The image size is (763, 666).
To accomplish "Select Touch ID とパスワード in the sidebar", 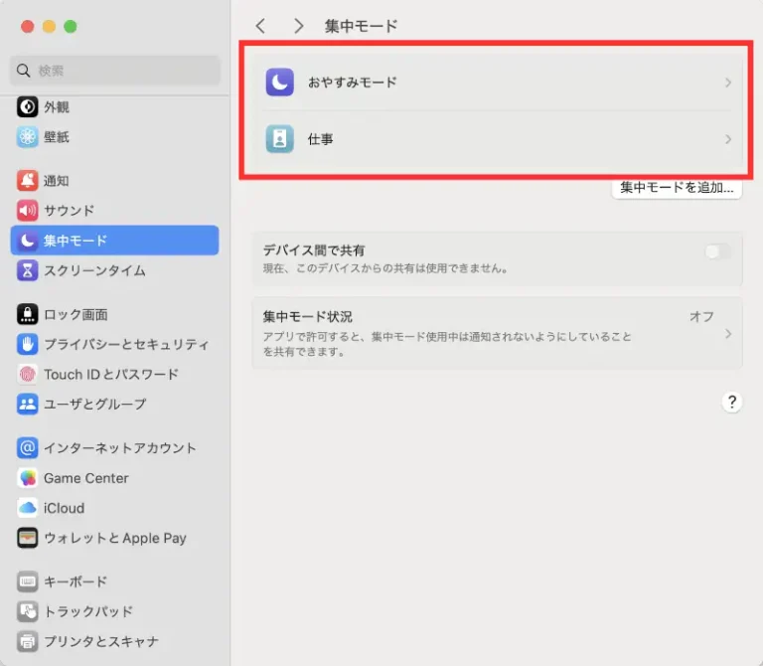I will (115, 374).
